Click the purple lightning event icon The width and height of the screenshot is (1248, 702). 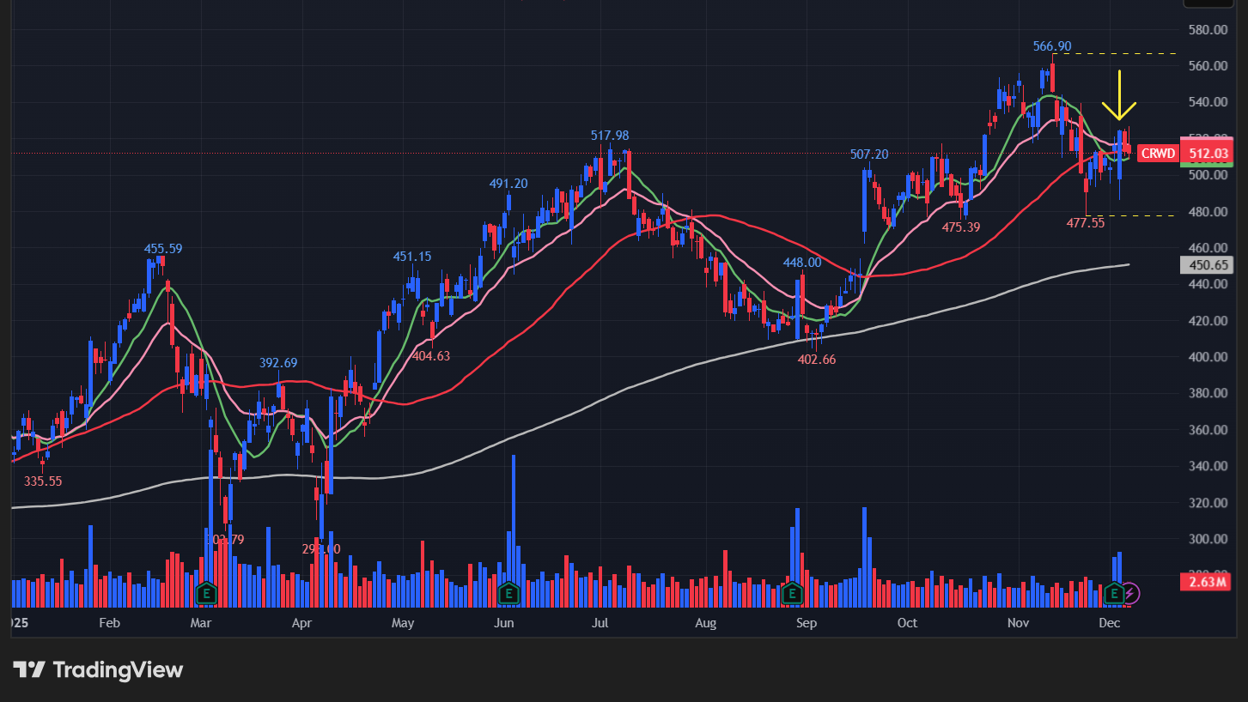point(1131,592)
